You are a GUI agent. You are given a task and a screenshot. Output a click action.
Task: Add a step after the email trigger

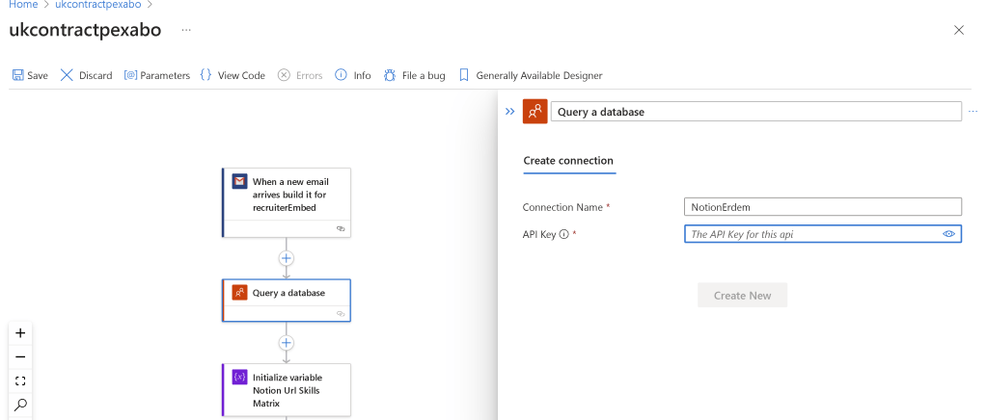pyautogui.click(x=287, y=258)
